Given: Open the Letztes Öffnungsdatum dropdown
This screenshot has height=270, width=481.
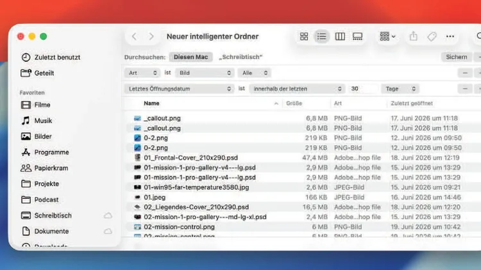Looking at the screenshot, I should coord(180,89).
